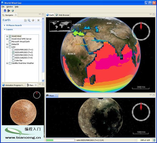This screenshot has height=143, width=157.
Task: Expand the World Wind tree node
Action: coord(7,36)
